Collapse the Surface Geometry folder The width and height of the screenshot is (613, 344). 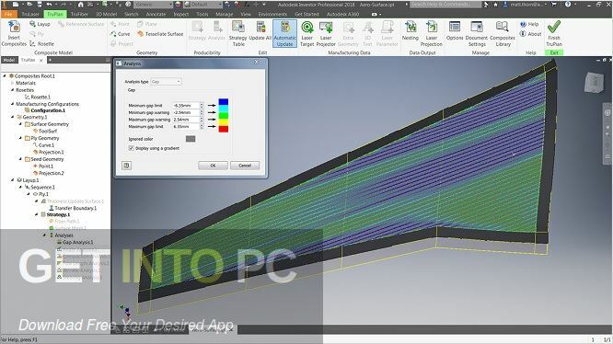(x=20, y=124)
